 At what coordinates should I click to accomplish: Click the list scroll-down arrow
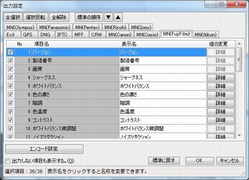click(x=239, y=136)
